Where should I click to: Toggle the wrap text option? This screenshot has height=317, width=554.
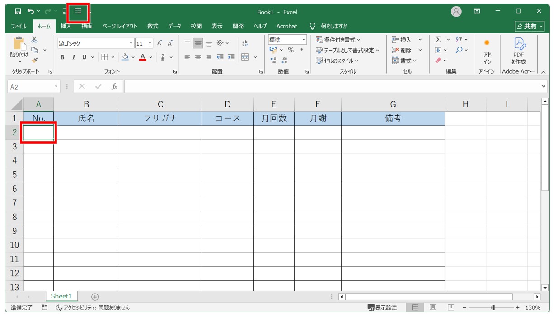245,43
